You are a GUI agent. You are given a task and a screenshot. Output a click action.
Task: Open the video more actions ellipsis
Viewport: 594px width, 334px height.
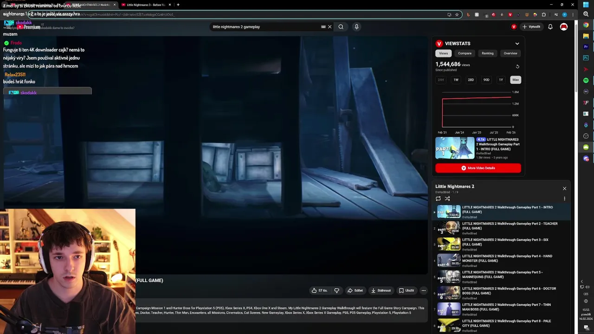[423, 290]
